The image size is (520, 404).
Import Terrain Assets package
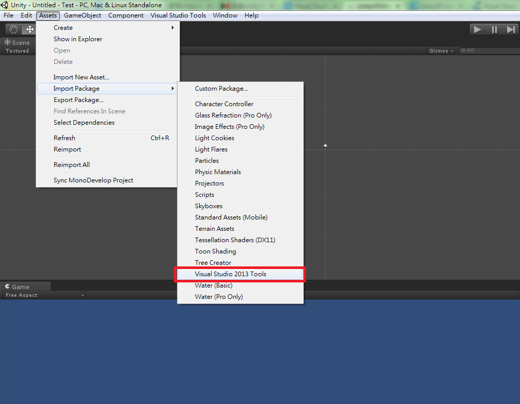(240, 228)
